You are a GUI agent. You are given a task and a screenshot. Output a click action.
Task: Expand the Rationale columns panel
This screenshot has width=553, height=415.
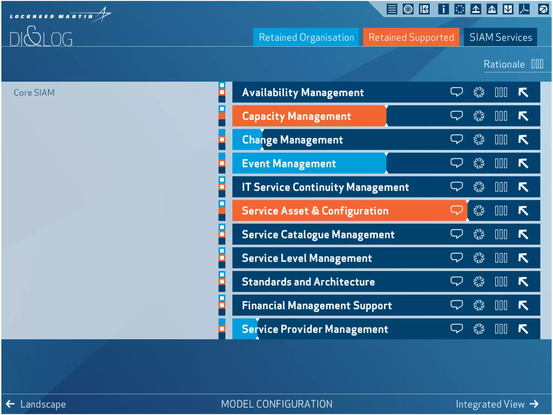pos(537,64)
